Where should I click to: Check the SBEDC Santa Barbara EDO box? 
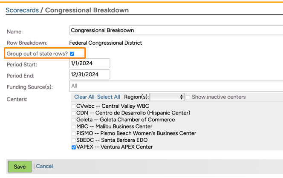pyautogui.click(x=74, y=141)
